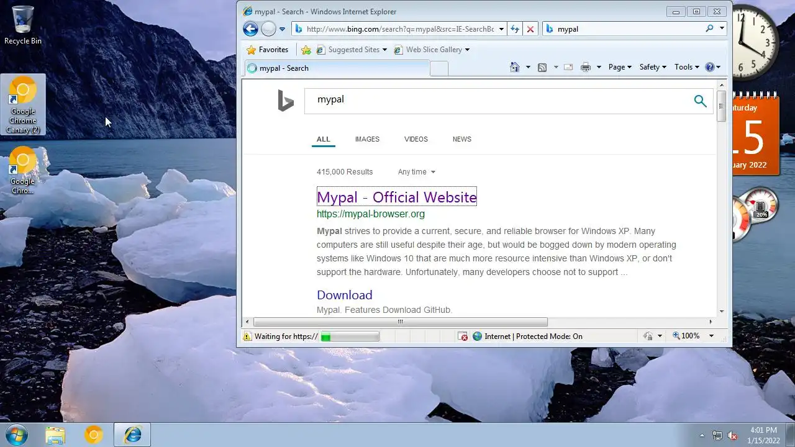Click the yellow warning icon in status bar

point(247,336)
